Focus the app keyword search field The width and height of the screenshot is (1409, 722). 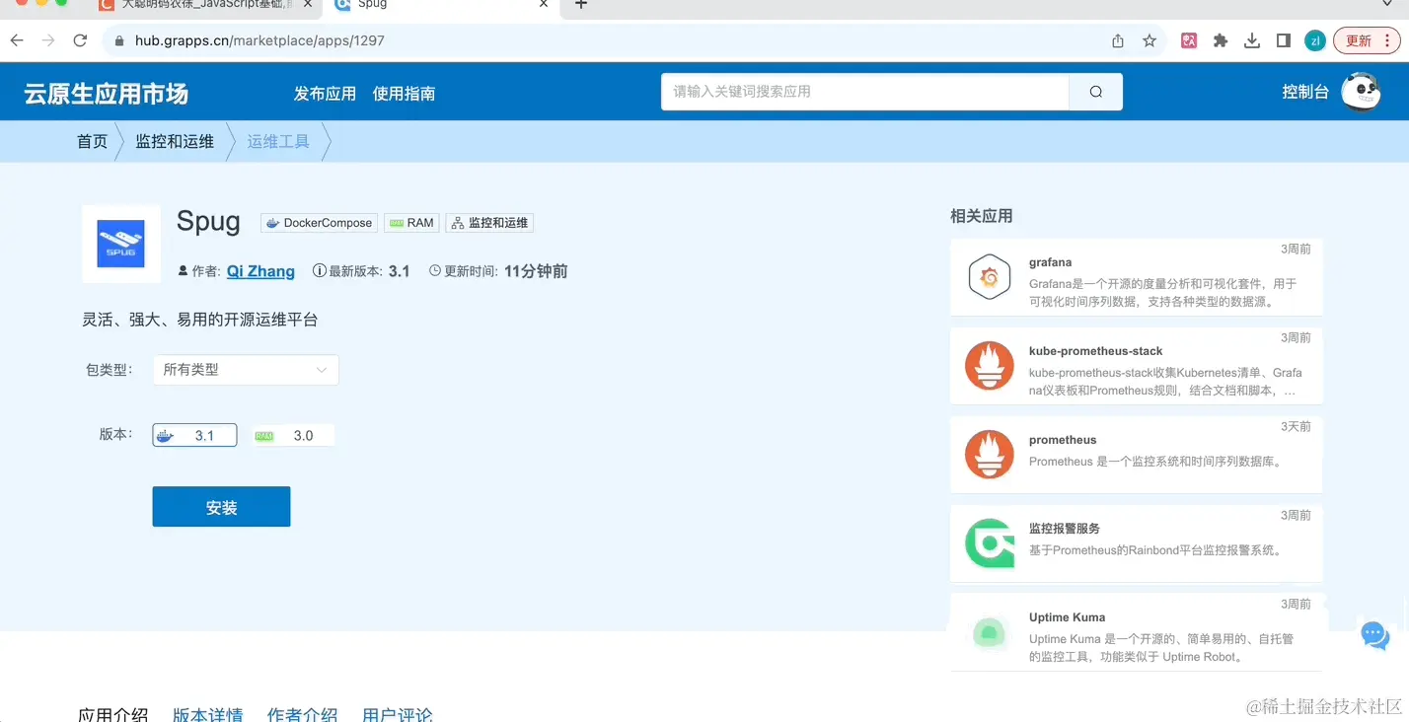865,92
